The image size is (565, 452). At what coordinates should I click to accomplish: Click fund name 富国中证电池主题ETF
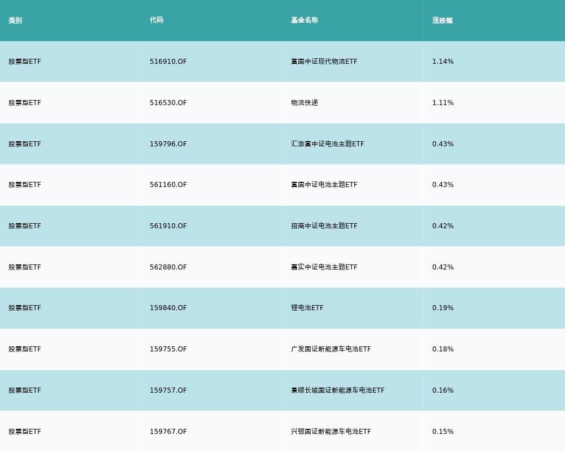(x=324, y=185)
